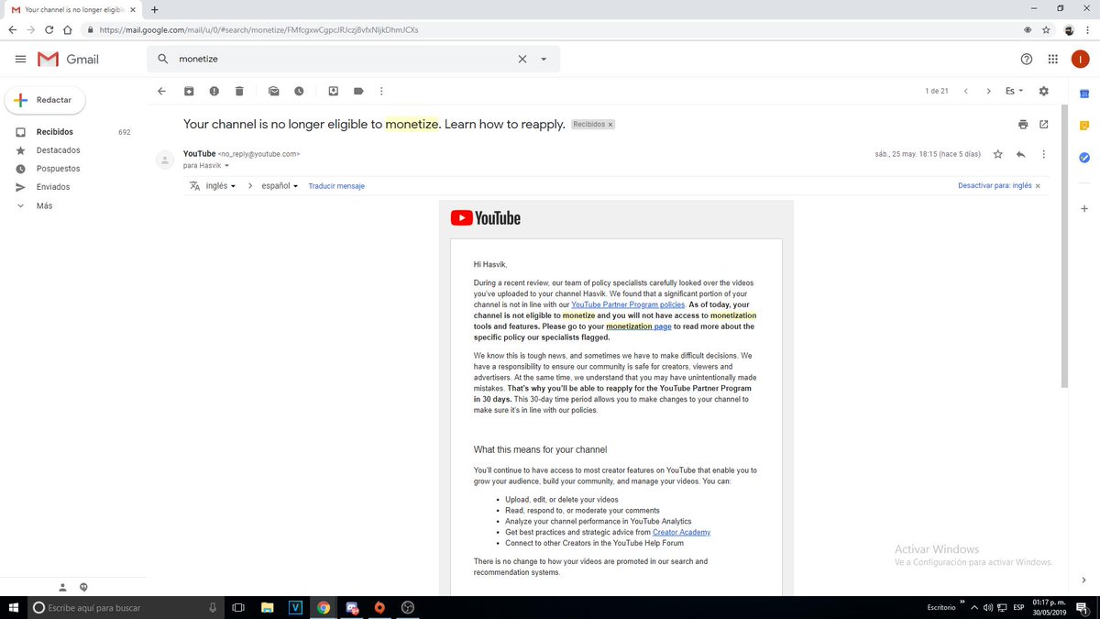Open YouTube Partner Program policies link
The width and height of the screenshot is (1100, 619).
point(628,304)
